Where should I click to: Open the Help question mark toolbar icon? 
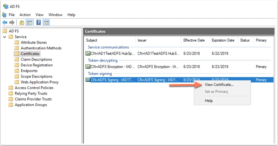pos(39,23)
